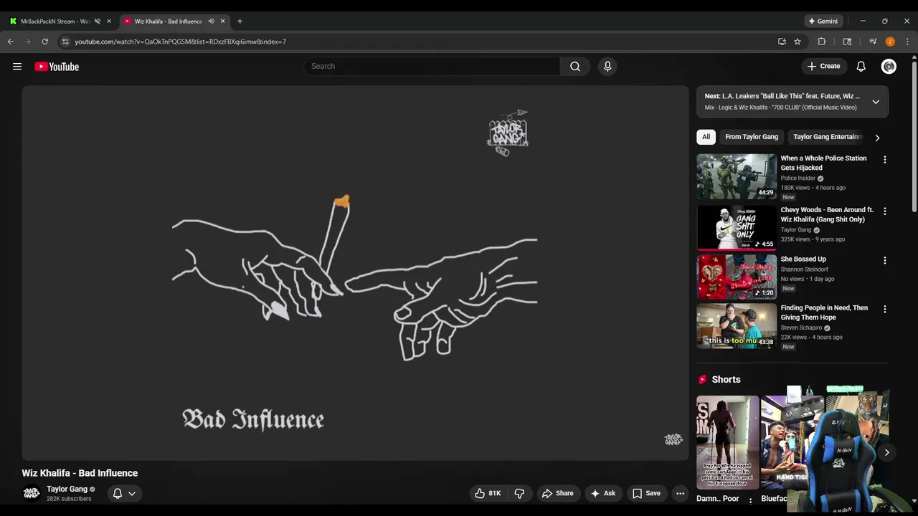The height and width of the screenshot is (516, 918).
Task: Open Gemini in Chrome
Action: (823, 21)
